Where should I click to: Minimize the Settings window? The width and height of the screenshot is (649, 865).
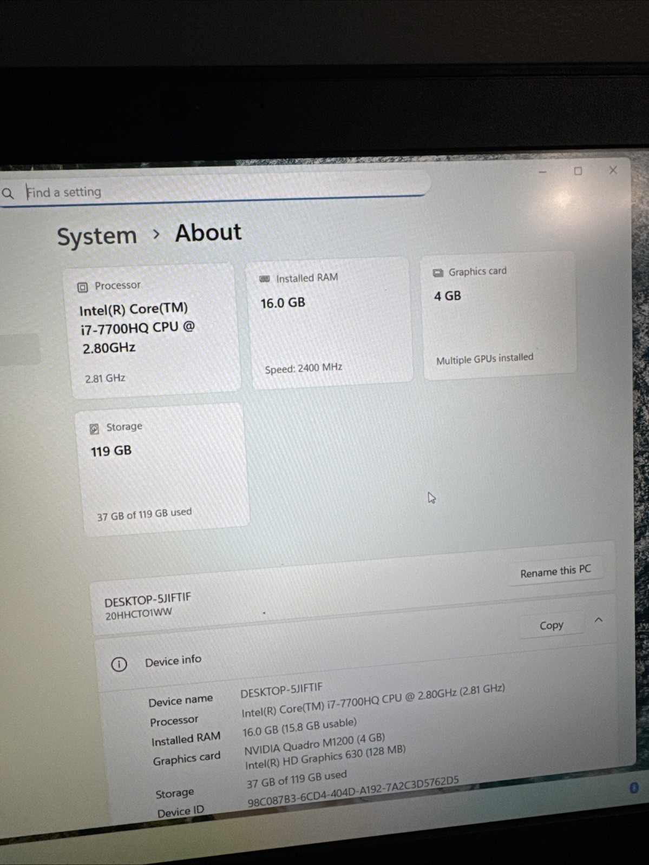click(x=542, y=172)
